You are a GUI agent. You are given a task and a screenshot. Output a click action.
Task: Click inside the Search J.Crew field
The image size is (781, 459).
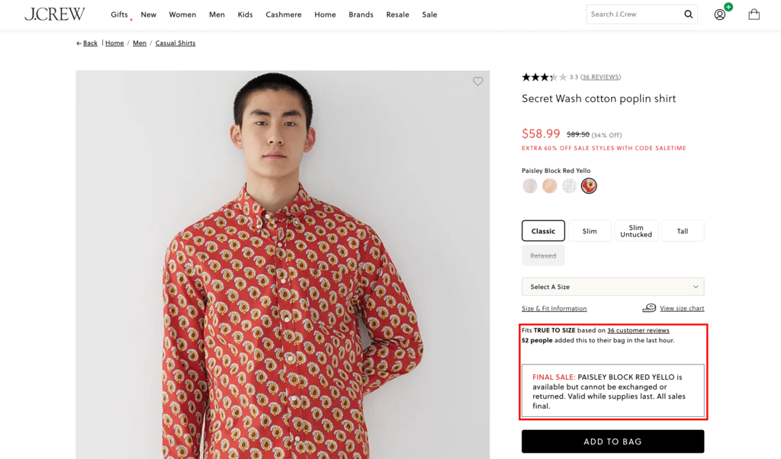pos(633,14)
